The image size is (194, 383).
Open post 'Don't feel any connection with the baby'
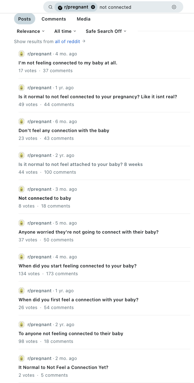click(x=64, y=130)
